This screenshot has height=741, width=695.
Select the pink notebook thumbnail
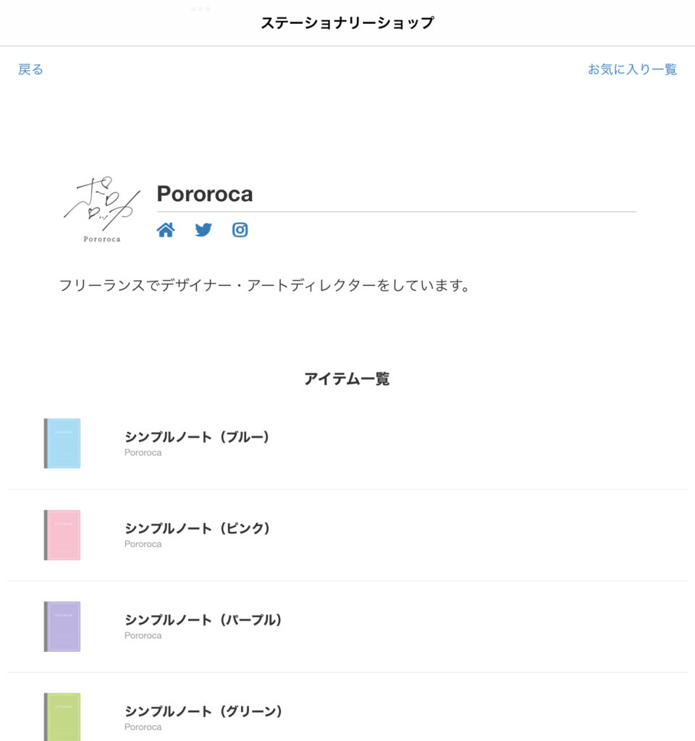(62, 535)
